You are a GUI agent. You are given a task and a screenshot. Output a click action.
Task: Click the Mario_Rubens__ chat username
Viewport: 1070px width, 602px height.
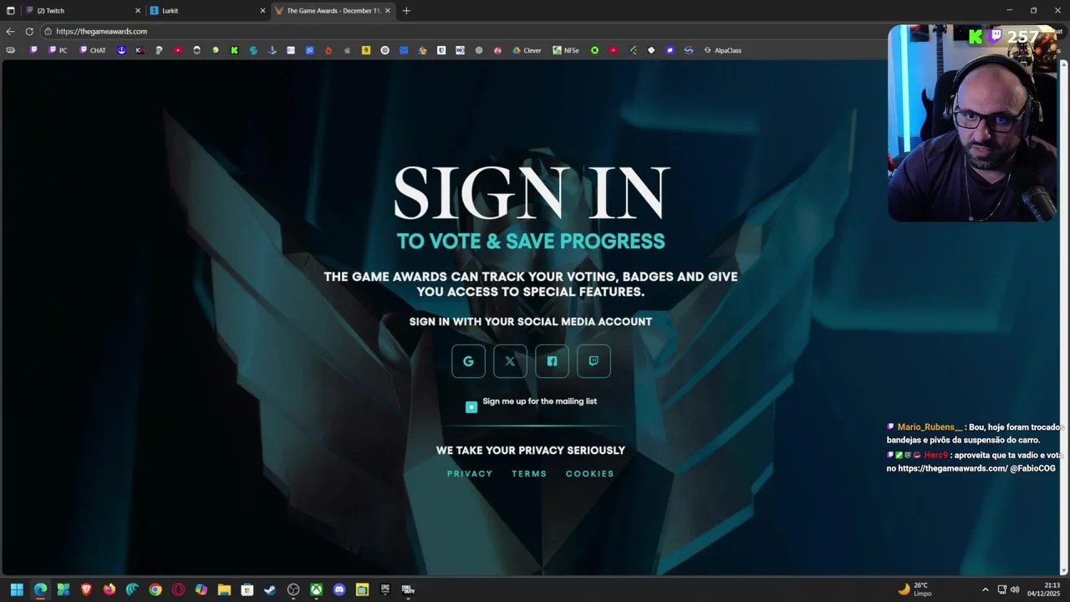tap(930, 427)
